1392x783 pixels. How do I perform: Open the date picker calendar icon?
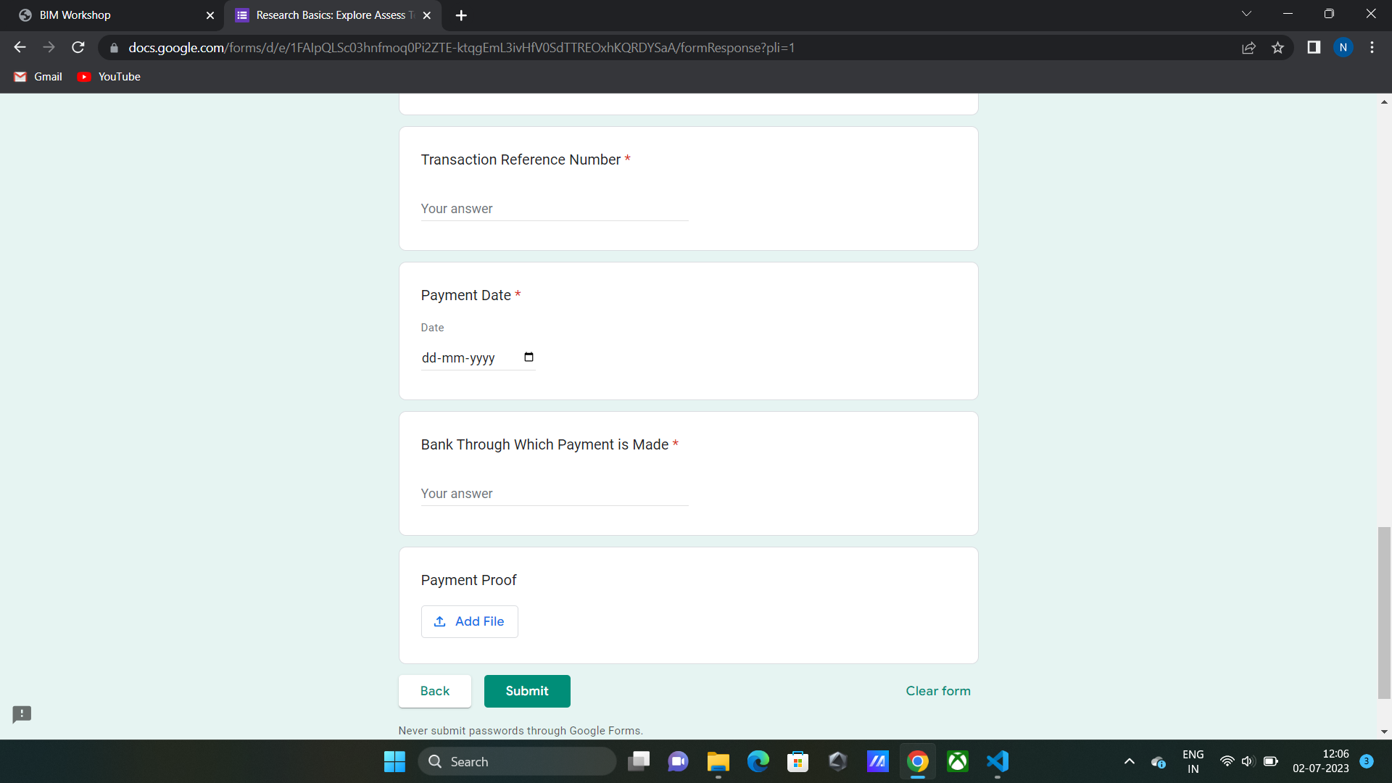(x=529, y=357)
